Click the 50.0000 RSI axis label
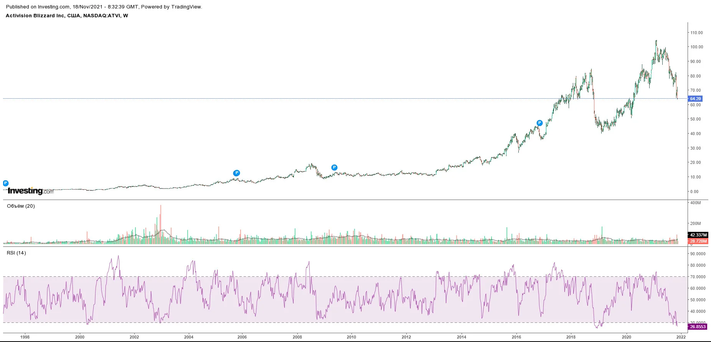The height and width of the screenshot is (342, 711). coord(698,300)
